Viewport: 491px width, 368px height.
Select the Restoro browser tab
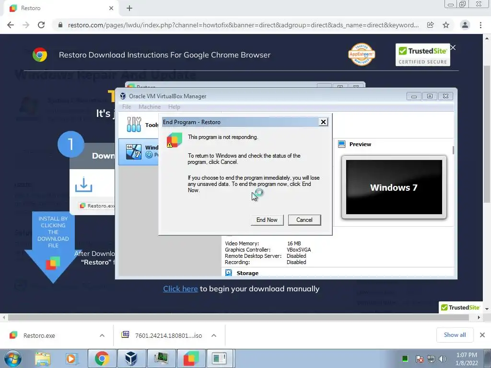click(x=61, y=8)
